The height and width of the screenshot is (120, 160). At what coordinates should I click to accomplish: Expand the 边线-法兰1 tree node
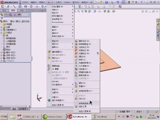coord(1,55)
